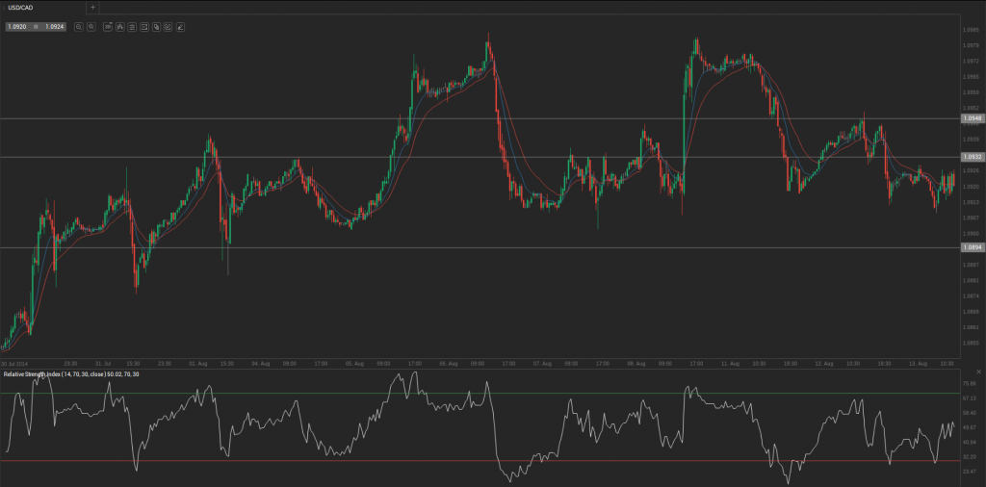Select the drawing pencil tool icon
Screen dimensions: 986x487
[x=180, y=27]
